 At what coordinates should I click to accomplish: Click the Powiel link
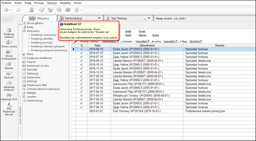point(142,31)
